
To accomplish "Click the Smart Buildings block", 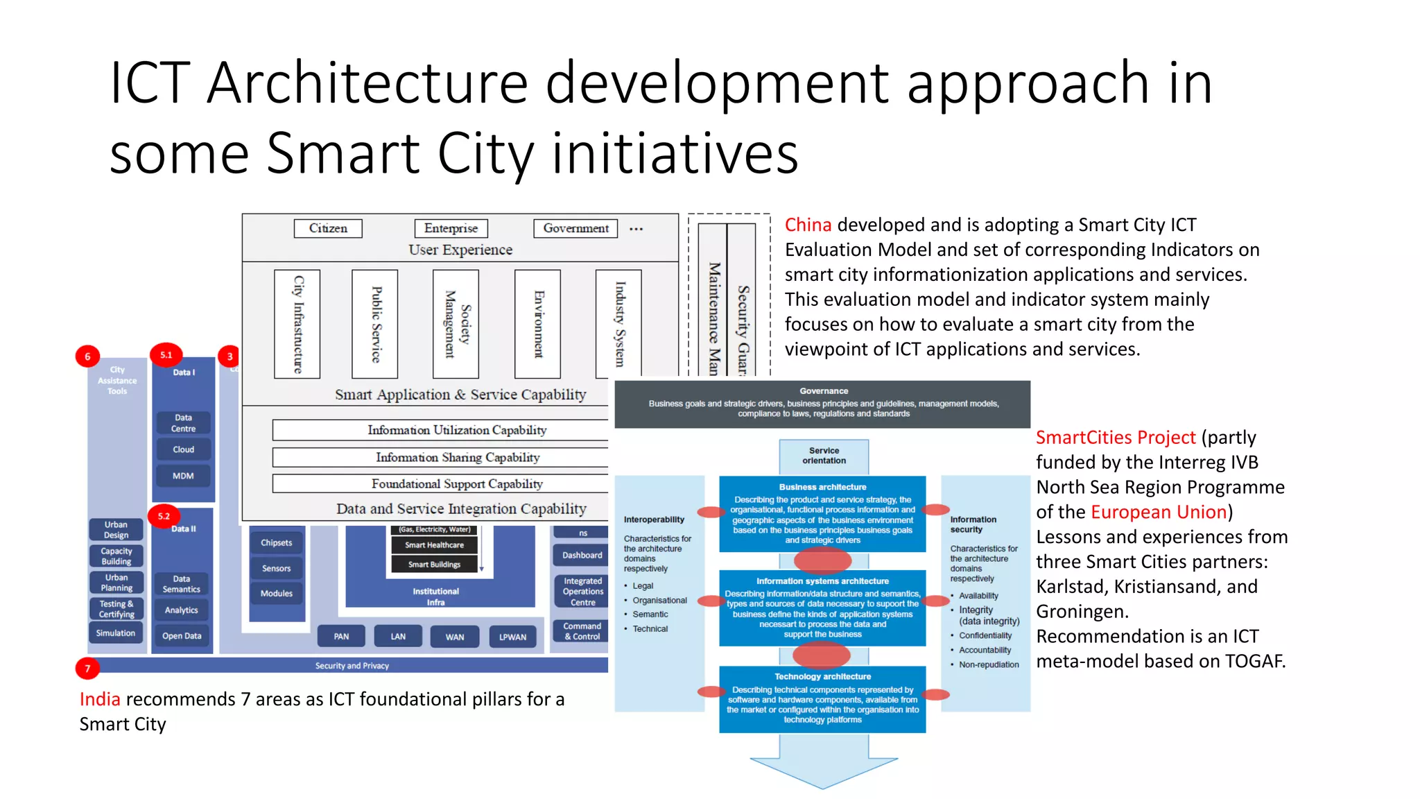I will (435, 565).
